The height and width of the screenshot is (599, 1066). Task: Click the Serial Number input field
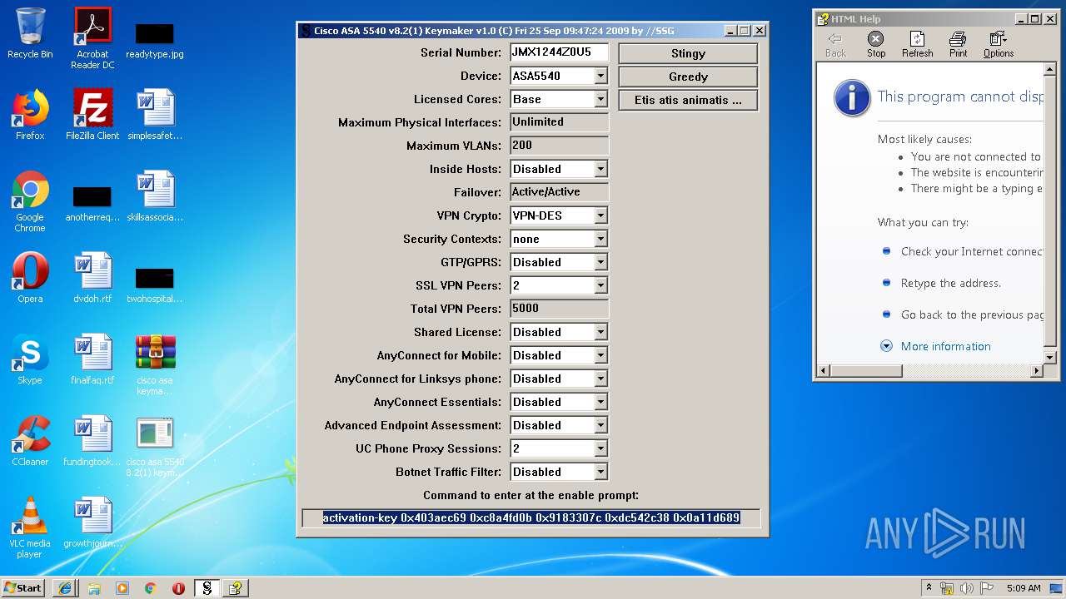click(x=559, y=52)
